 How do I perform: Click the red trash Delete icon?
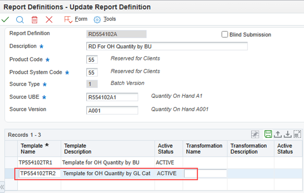click(x=34, y=20)
